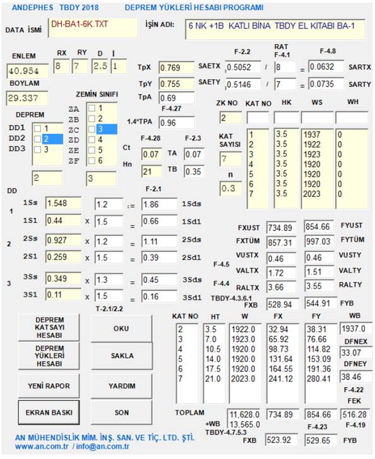Check the ZF soil class checkbox 6
375x459 pixels.
(92, 161)
